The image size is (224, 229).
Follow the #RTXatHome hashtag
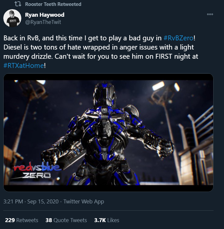(x=24, y=65)
